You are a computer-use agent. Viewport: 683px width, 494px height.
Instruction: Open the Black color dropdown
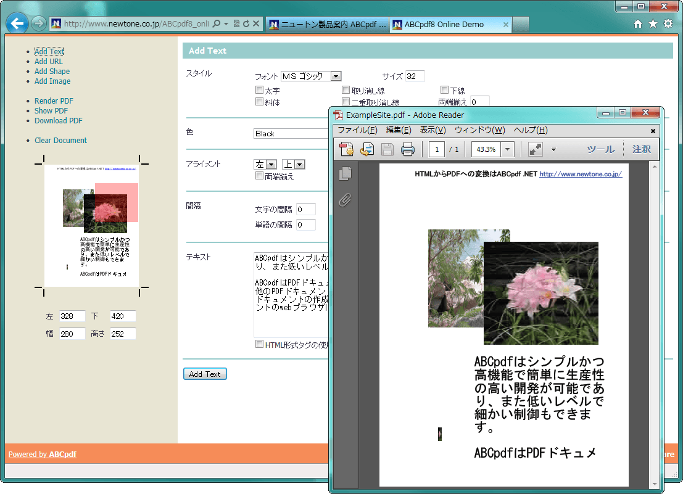(291, 134)
